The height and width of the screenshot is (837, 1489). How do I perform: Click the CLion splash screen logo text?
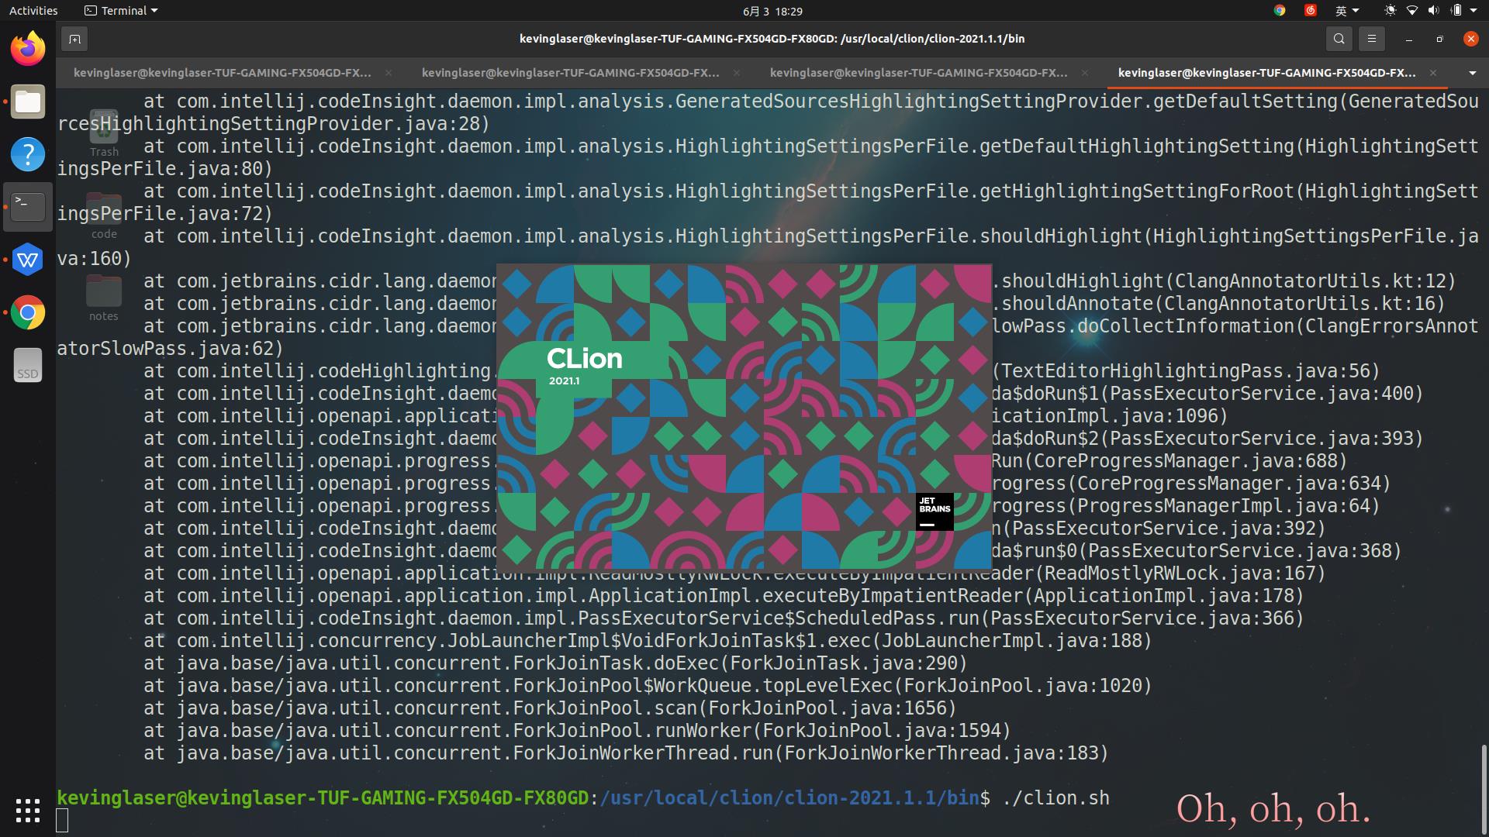pyautogui.click(x=584, y=358)
